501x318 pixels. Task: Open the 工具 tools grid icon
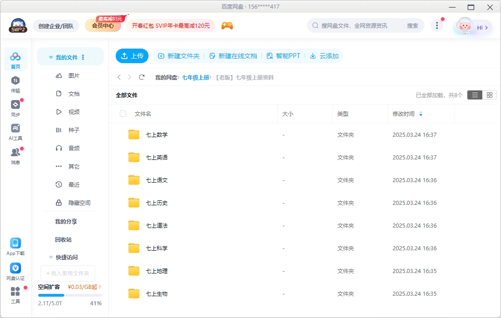pos(15,295)
